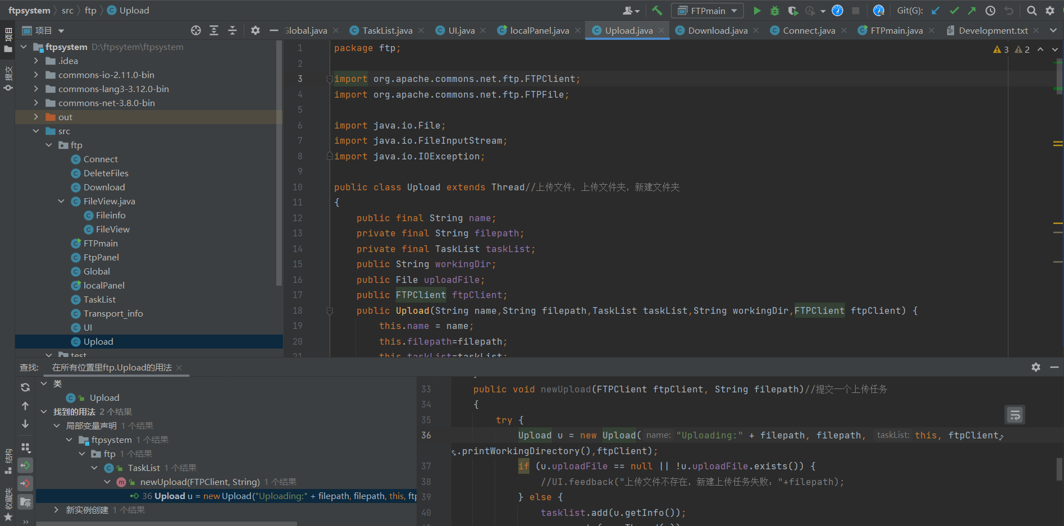Switch to the Connect.java tab
The image size is (1064, 526).
pyautogui.click(x=809, y=30)
